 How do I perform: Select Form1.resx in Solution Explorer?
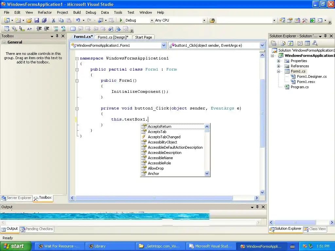(306, 82)
